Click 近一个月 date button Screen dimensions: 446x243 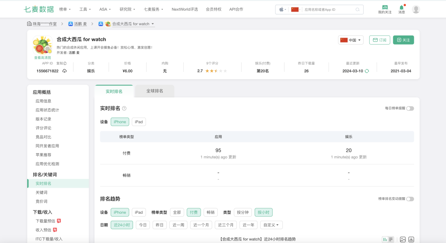(x=201, y=225)
